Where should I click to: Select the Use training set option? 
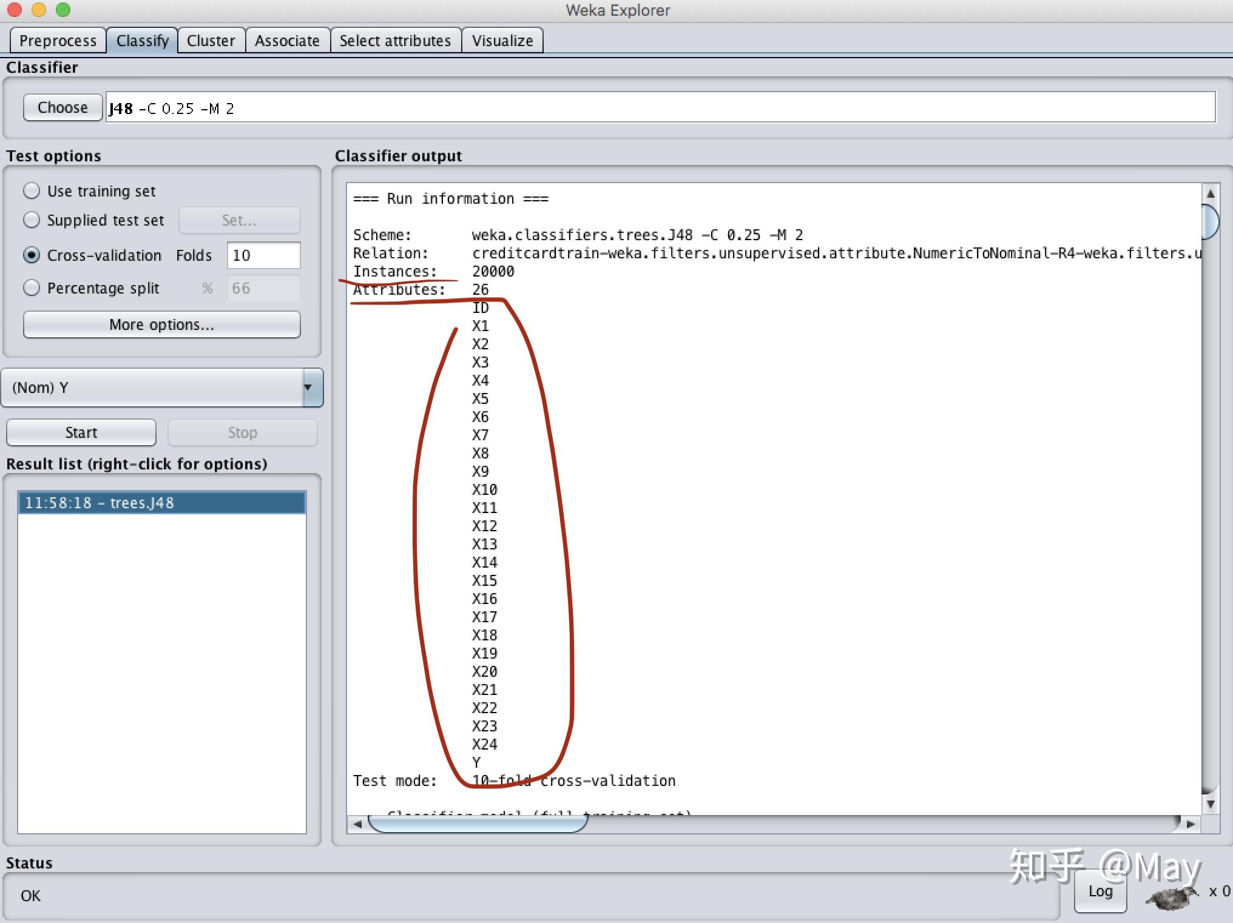click(32, 191)
